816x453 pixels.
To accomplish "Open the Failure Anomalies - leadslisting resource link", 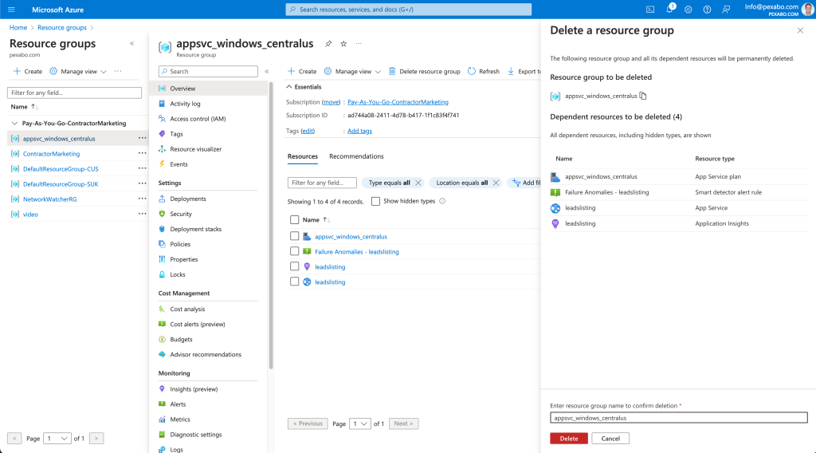I will 357,251.
